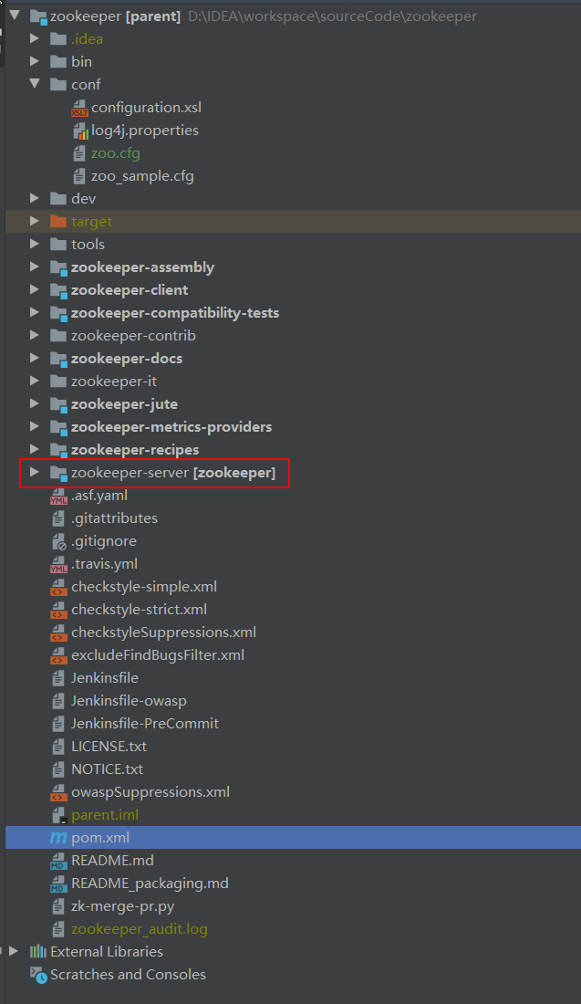
Task: Expand the zookeeper-server module node
Action: tap(35, 473)
